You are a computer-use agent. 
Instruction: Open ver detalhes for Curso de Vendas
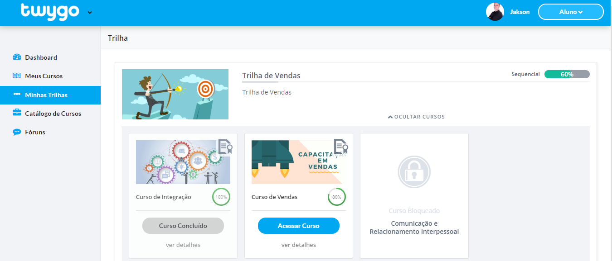tap(298, 245)
